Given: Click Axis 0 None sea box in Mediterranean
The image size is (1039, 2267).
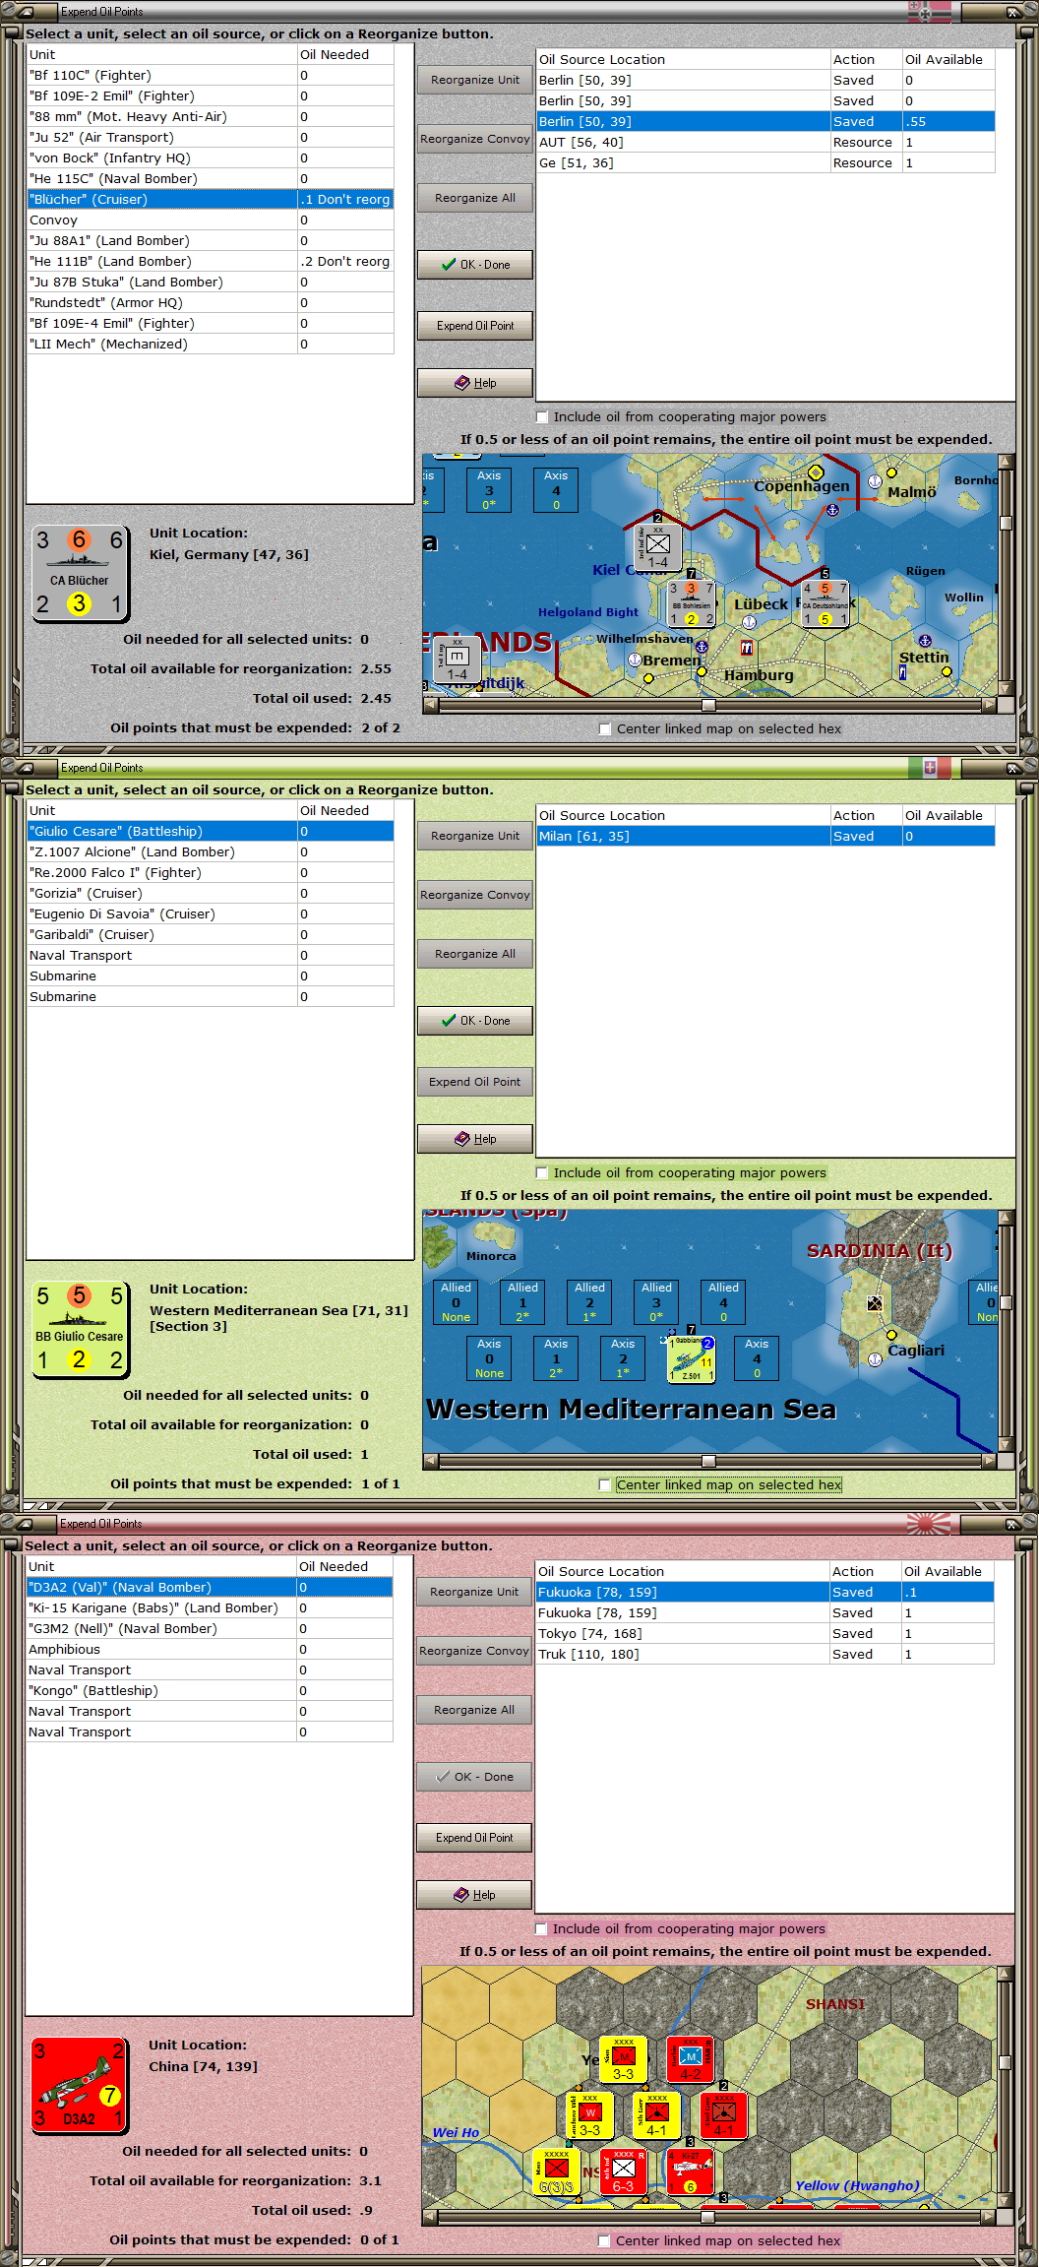Looking at the screenshot, I should point(489,1357).
